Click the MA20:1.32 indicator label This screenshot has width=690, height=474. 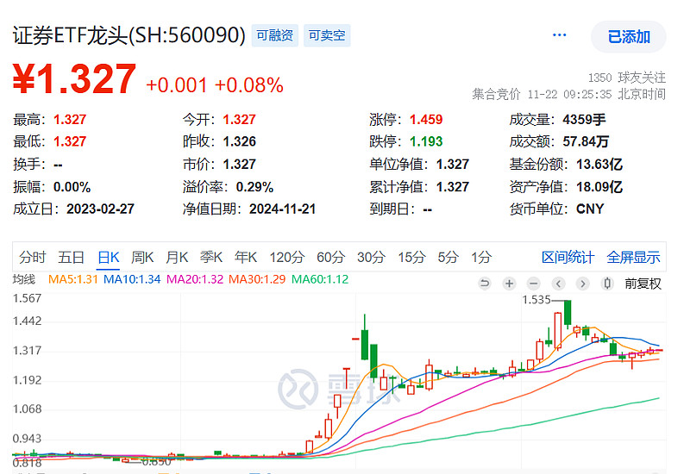coord(195,279)
